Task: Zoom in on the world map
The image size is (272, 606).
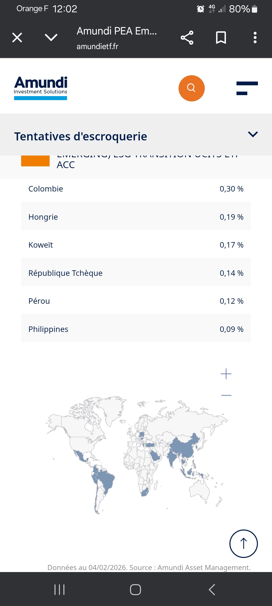Action: click(x=226, y=374)
